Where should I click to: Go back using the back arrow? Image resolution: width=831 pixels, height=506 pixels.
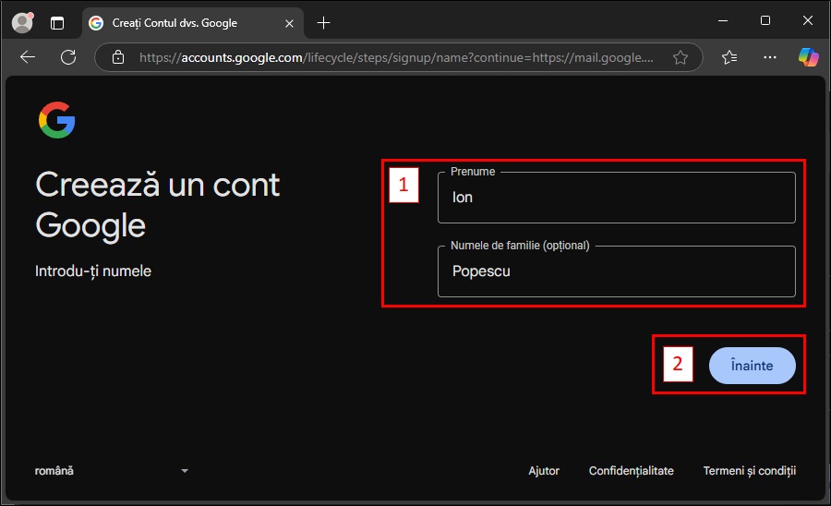tap(28, 57)
